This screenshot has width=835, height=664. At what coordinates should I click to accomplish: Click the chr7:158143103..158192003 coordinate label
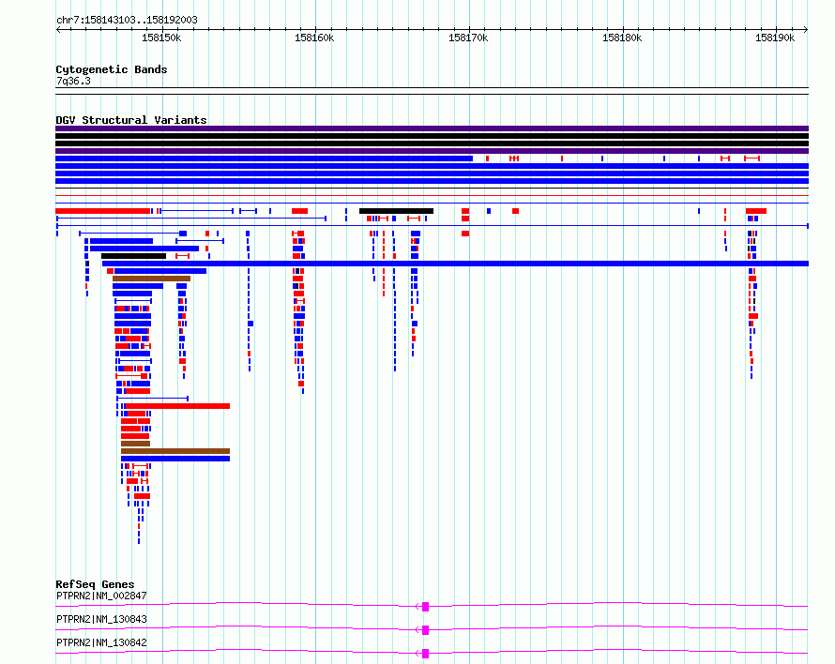pyautogui.click(x=127, y=20)
